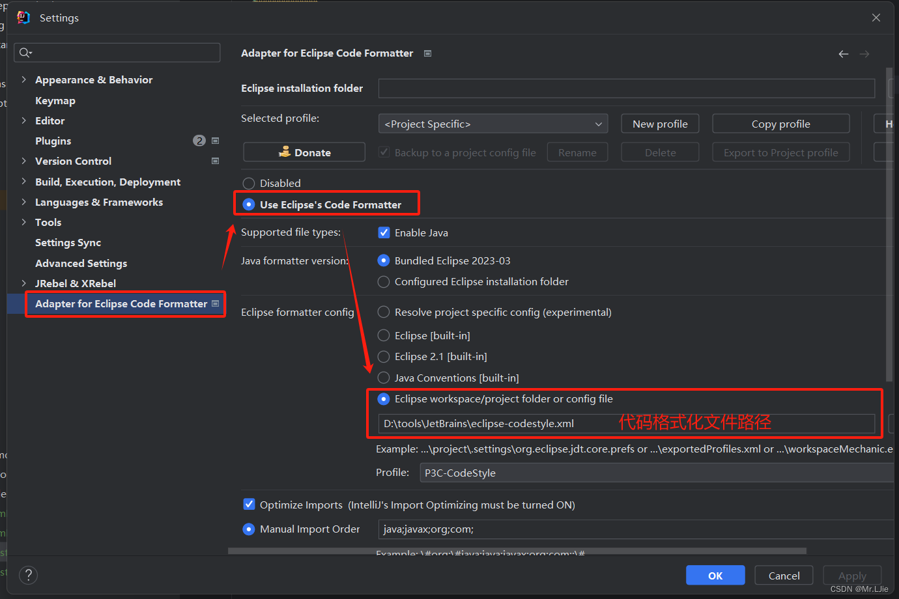Click the horizontal scrollbar at the pane bottom
This screenshot has width=899, height=599.
coord(517,551)
